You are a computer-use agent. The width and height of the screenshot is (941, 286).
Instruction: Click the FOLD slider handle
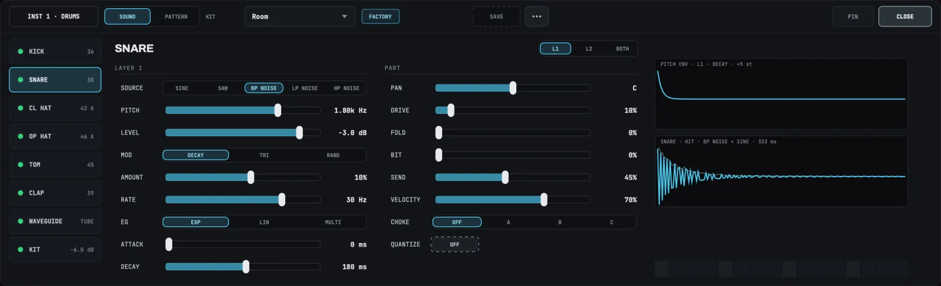439,133
